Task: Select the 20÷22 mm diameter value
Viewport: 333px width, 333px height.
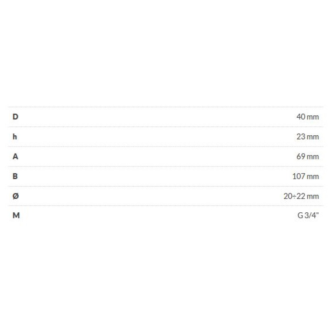Action: point(301,196)
